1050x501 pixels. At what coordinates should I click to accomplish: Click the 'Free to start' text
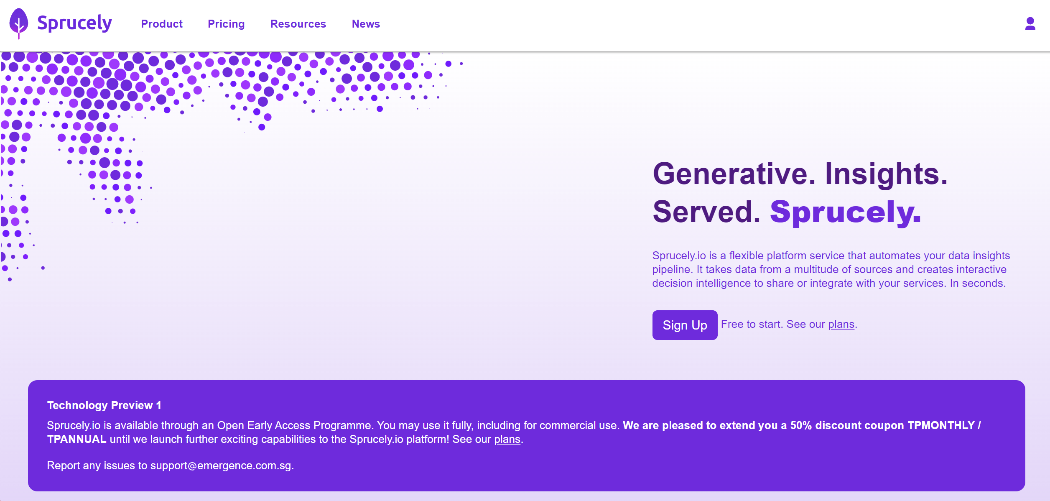(752, 324)
